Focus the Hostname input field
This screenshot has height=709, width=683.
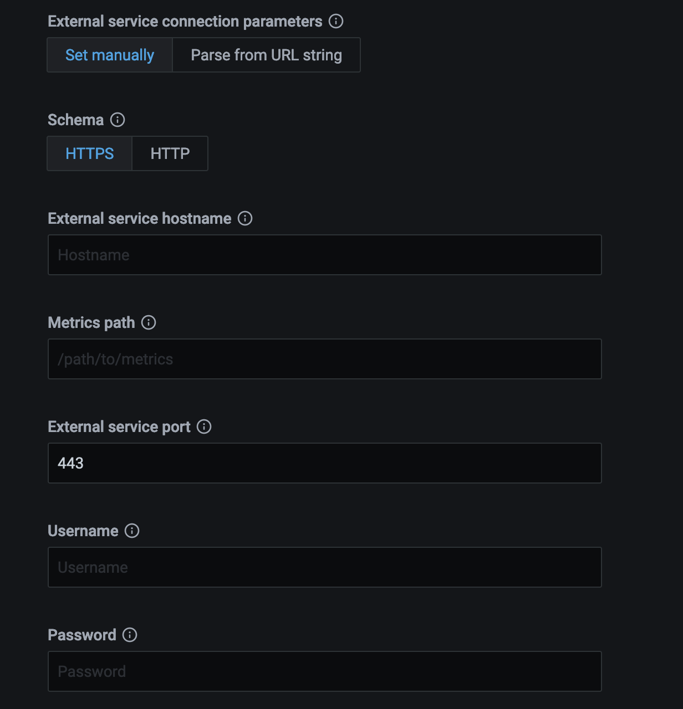click(x=325, y=255)
